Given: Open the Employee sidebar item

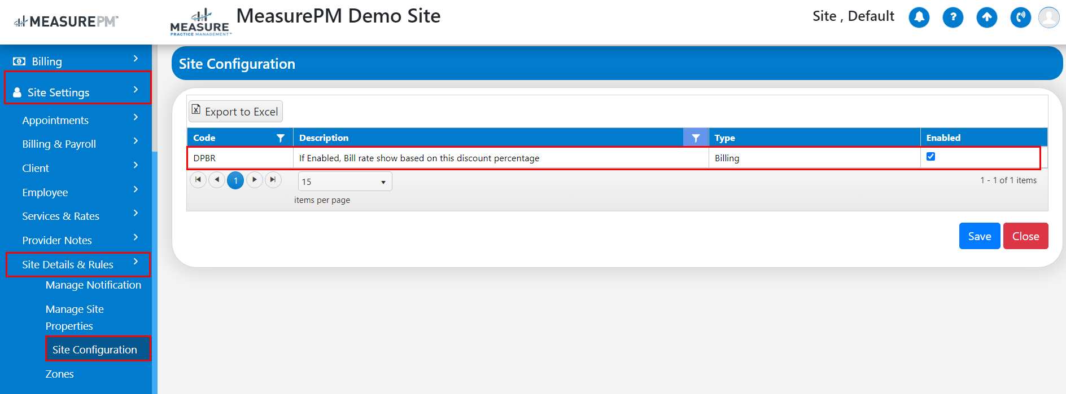Looking at the screenshot, I should 45,193.
